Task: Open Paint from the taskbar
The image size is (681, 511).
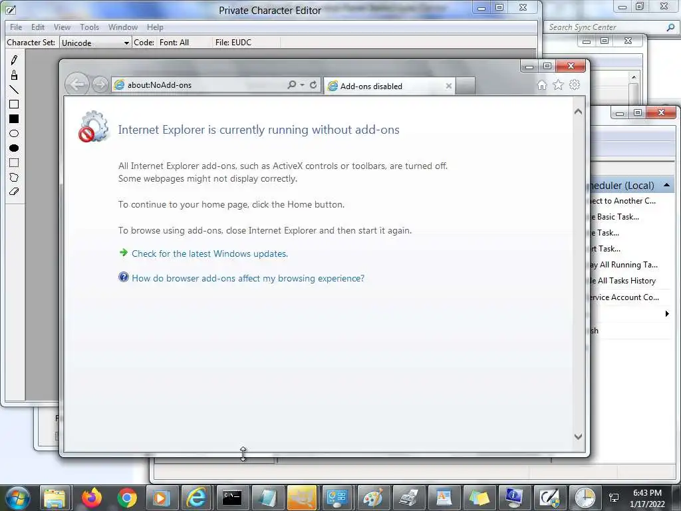Action: tap(373, 498)
